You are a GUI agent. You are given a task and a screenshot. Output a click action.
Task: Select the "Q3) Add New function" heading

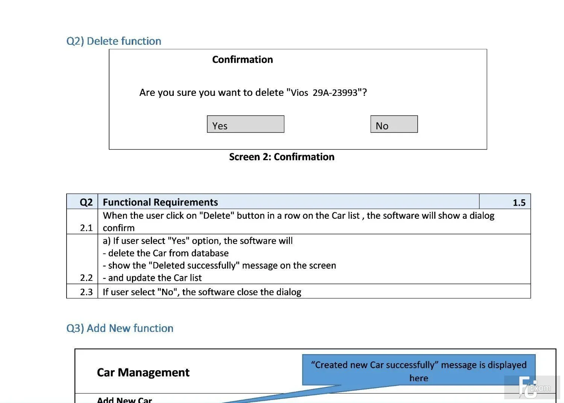tap(120, 328)
